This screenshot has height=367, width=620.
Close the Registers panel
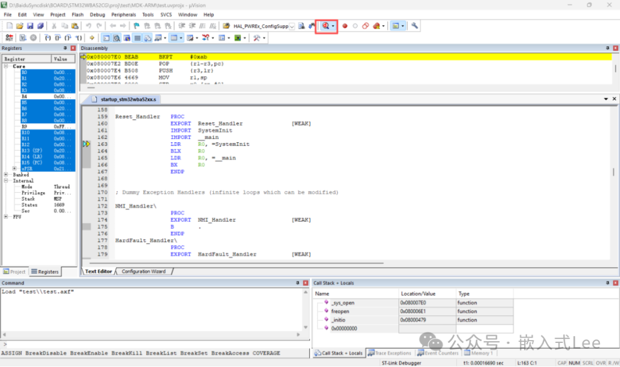click(x=73, y=48)
